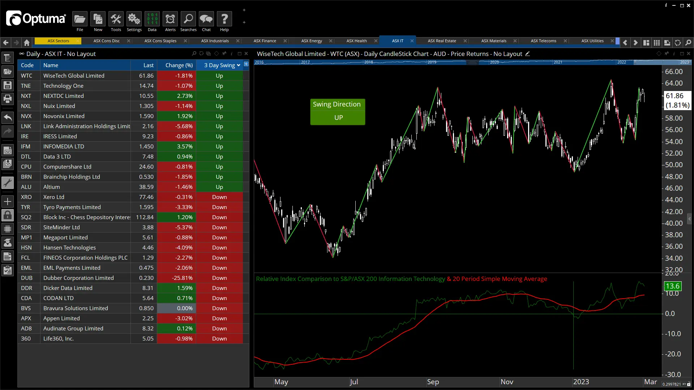Toggle the padlock icon in left sidebar
Viewport: 694px width, 390px height.
coord(8,215)
